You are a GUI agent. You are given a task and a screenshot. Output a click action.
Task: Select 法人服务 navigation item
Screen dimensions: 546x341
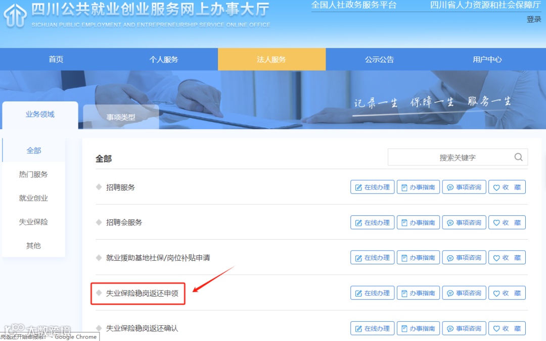click(271, 59)
